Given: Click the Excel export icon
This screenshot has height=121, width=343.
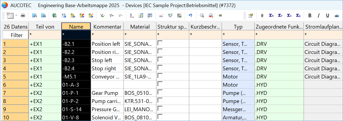Looking at the screenshot, I should coord(55,16).
